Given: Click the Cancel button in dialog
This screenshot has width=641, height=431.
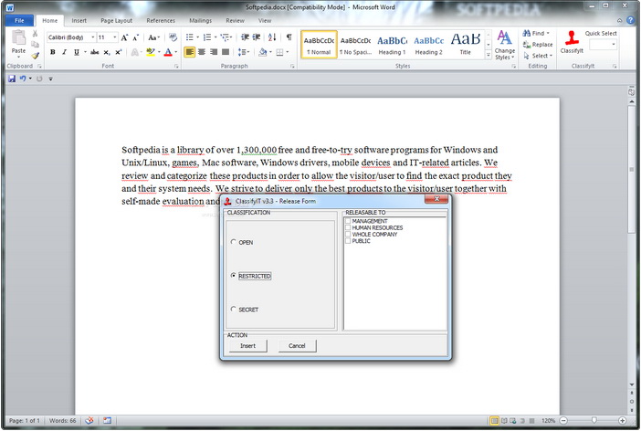Looking at the screenshot, I should pos(297,345).
